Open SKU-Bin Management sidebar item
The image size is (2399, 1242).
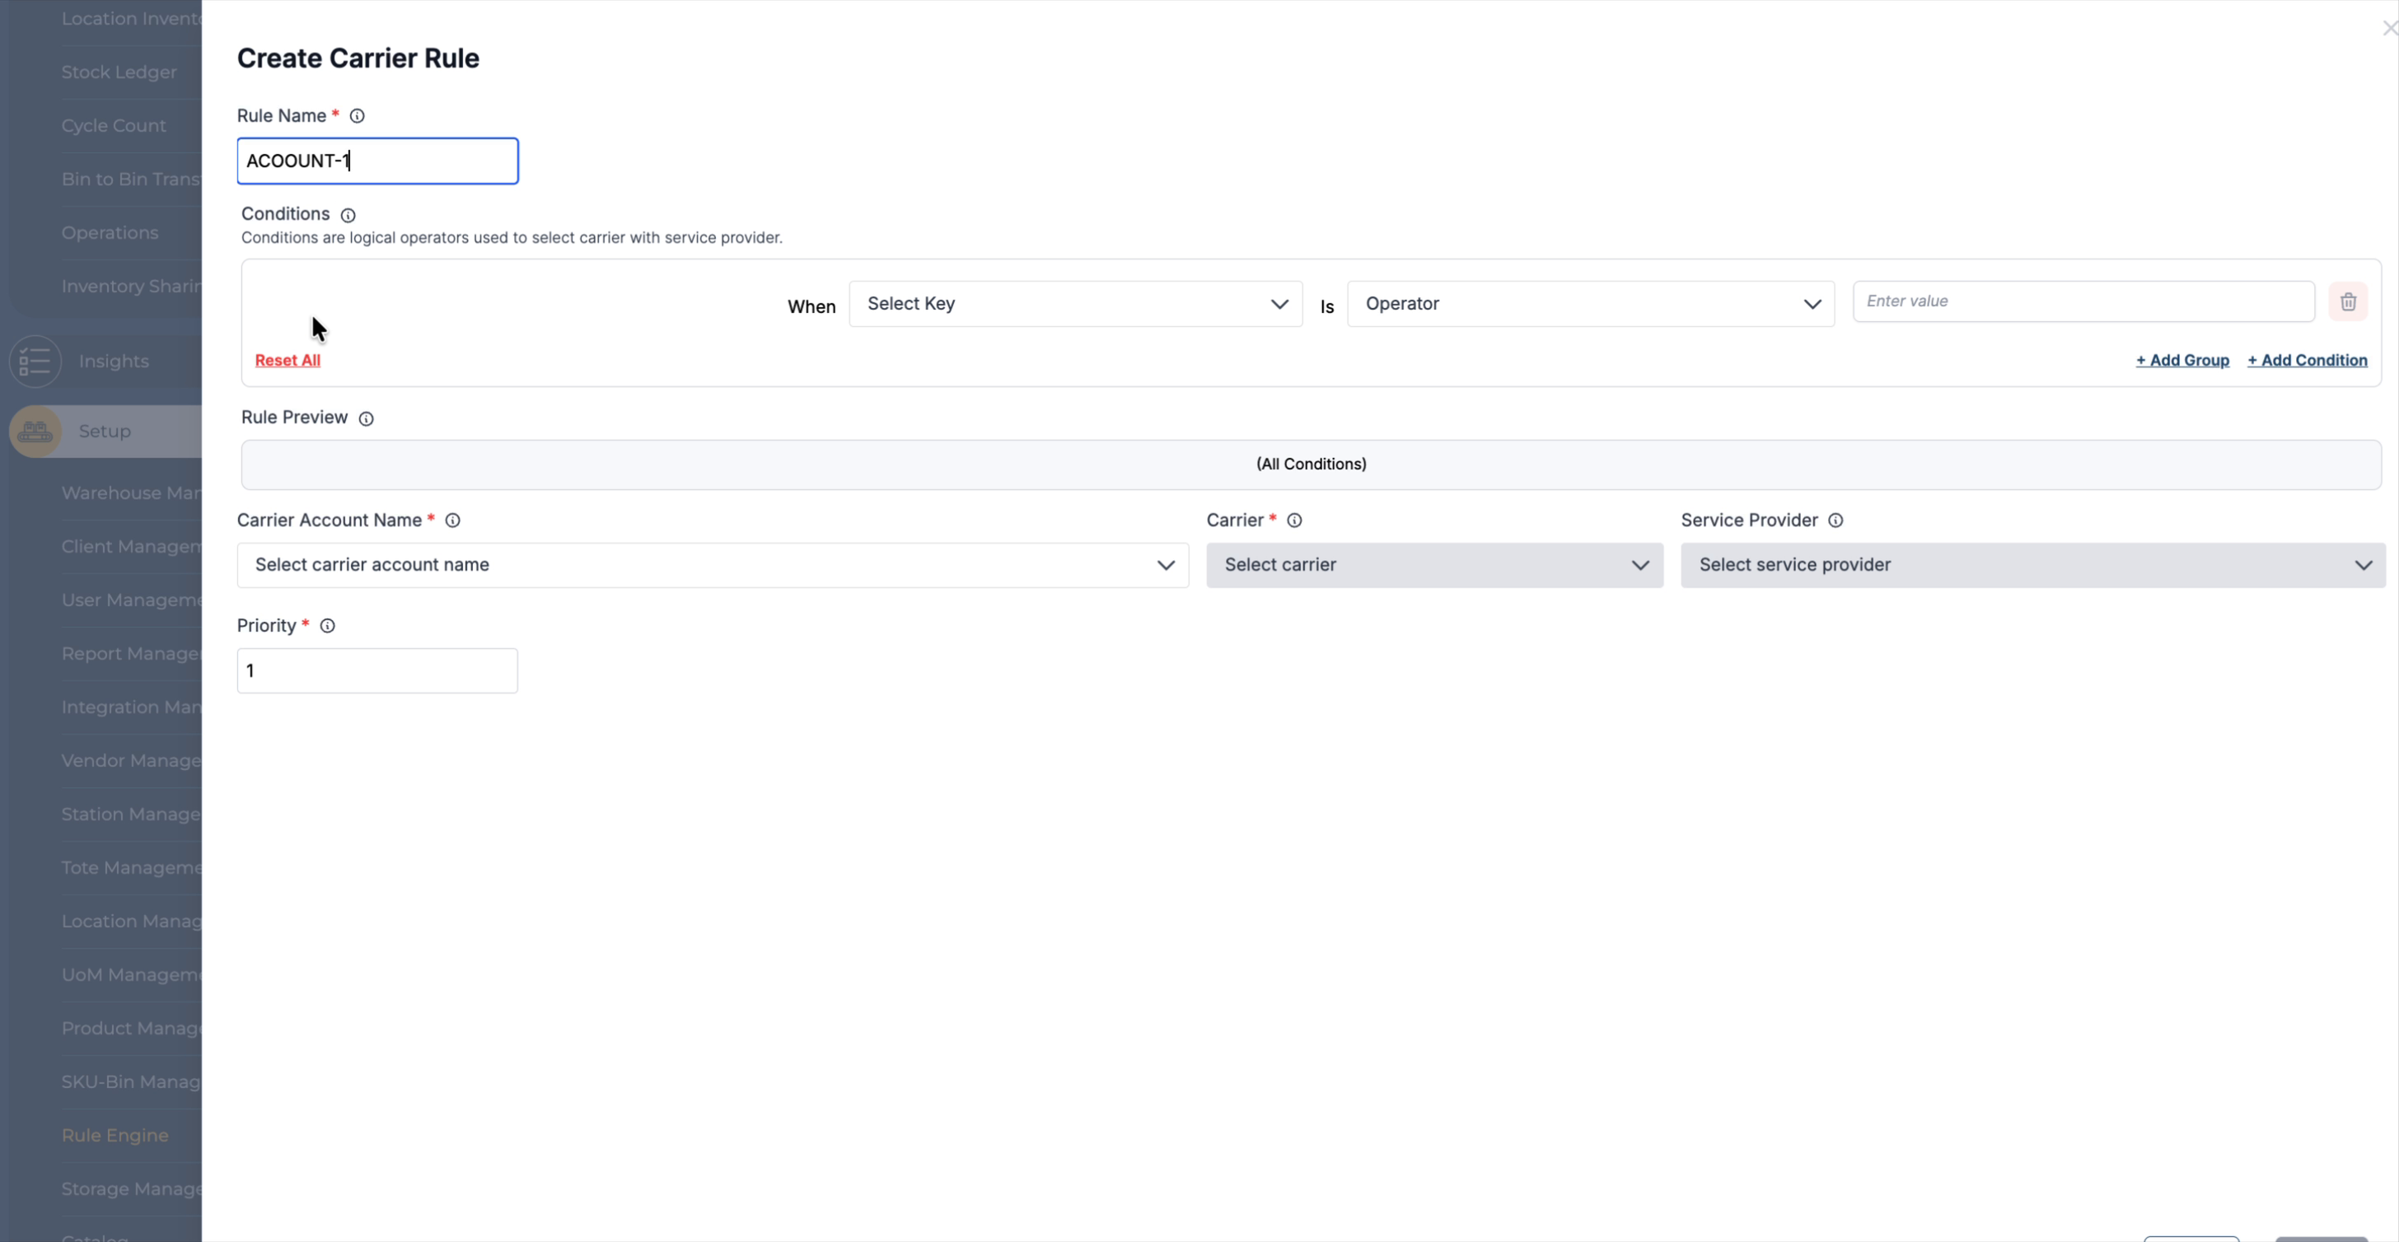pos(131,1082)
